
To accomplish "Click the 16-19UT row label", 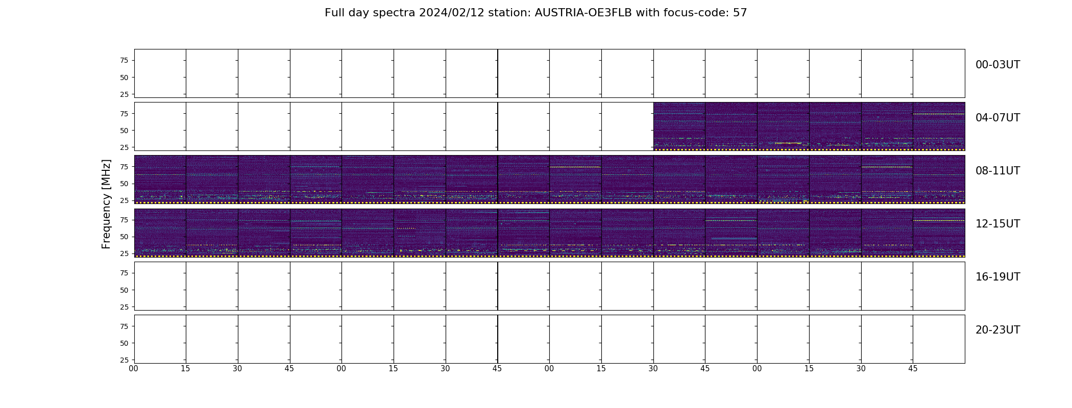I will coord(997,277).
